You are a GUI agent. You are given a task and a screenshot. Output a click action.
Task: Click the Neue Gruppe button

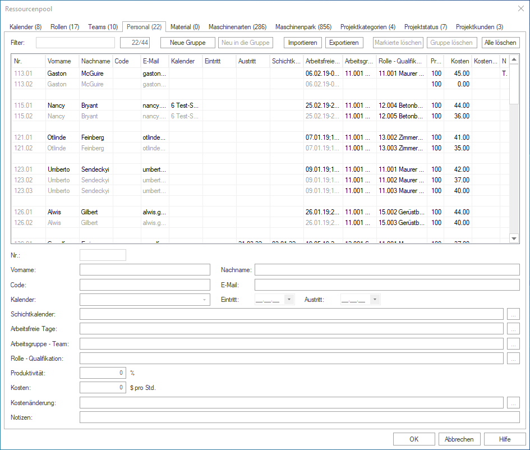pos(188,42)
